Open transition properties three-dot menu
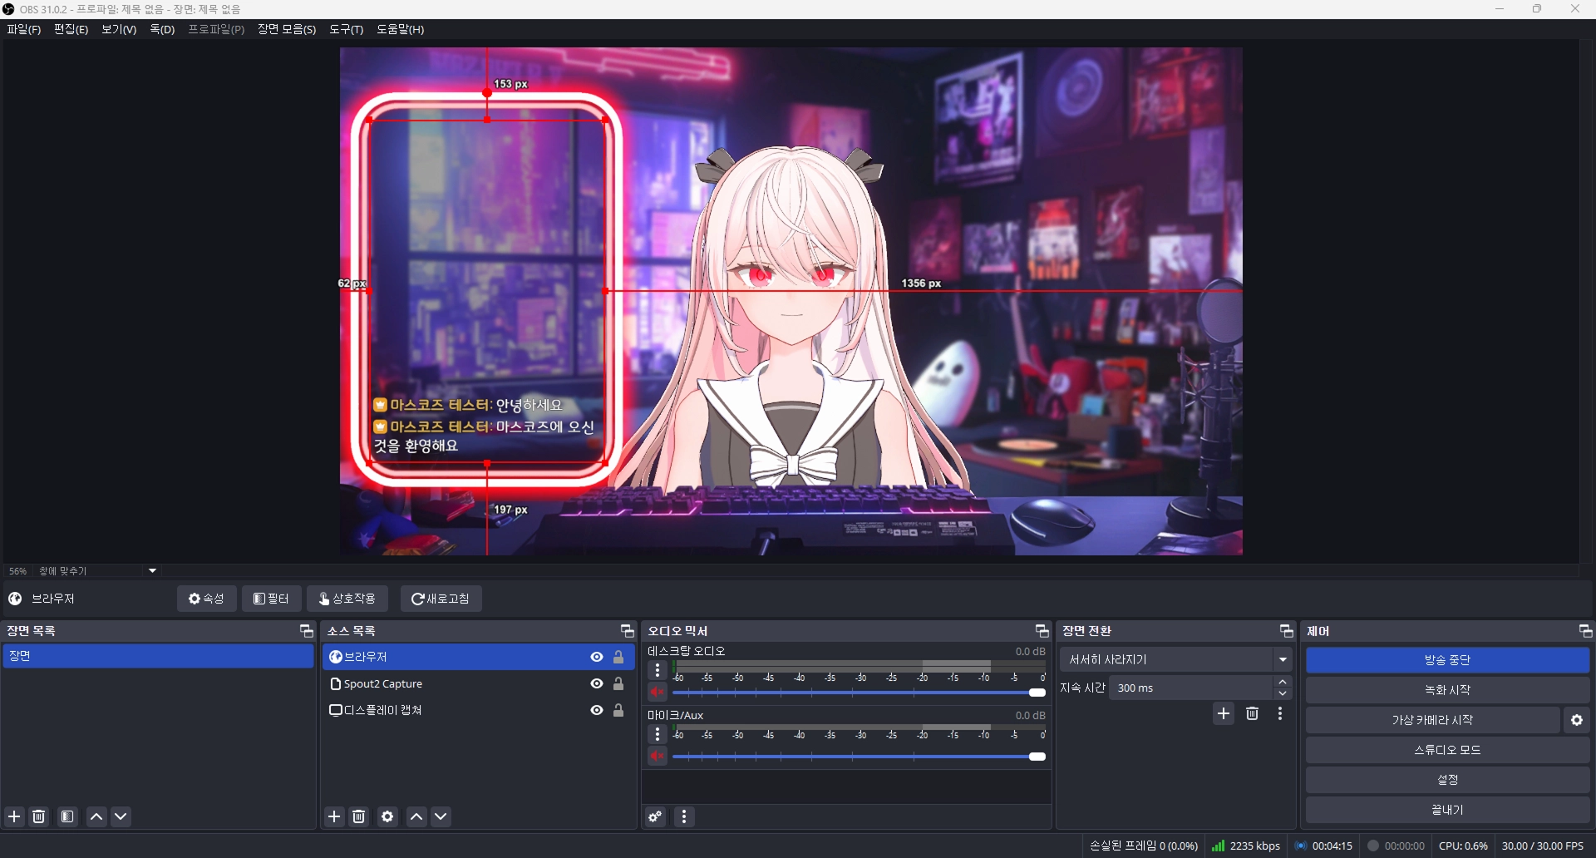The height and width of the screenshot is (858, 1596). [x=1280, y=713]
